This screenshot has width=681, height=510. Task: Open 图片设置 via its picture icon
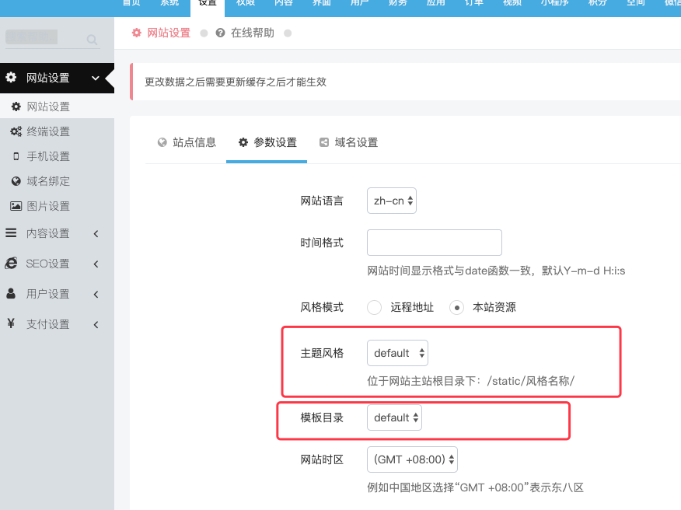click(16, 206)
